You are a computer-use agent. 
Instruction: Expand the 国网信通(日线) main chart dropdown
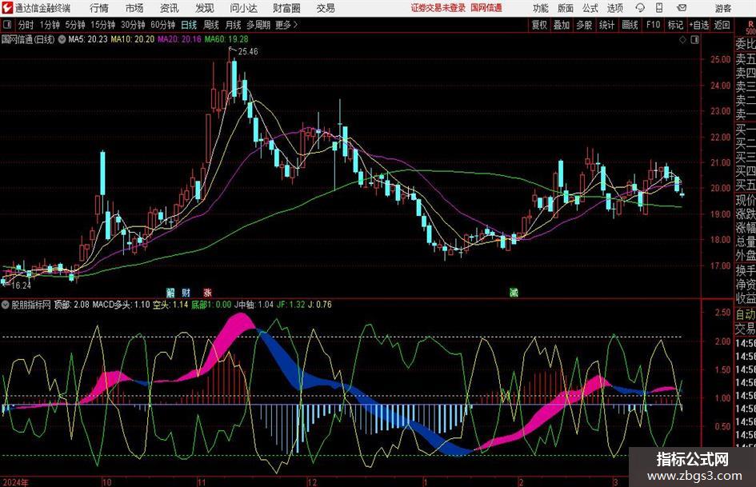(x=62, y=39)
